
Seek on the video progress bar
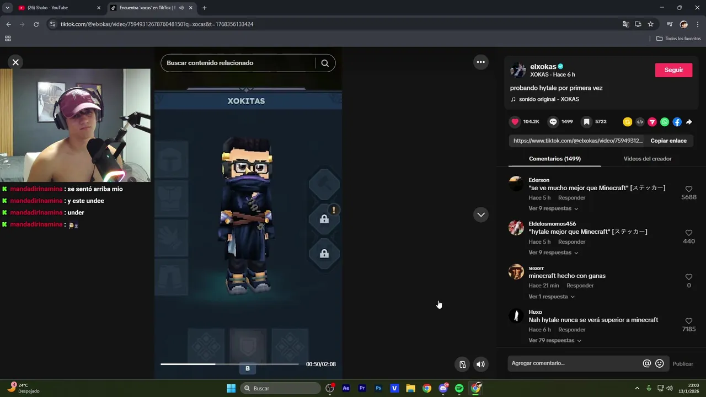coord(229,364)
